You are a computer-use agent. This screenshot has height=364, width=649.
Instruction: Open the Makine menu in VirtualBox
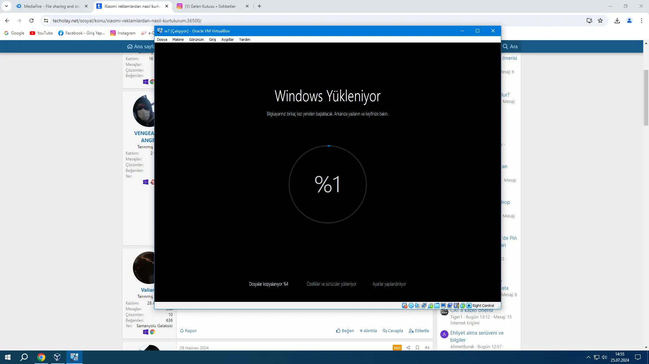click(x=178, y=40)
